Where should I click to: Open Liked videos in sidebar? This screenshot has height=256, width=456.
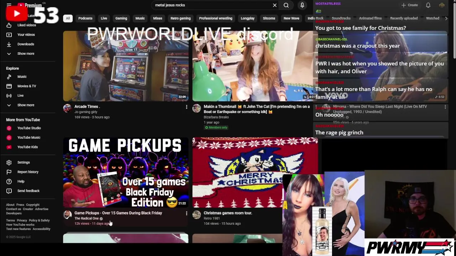tap(27, 25)
